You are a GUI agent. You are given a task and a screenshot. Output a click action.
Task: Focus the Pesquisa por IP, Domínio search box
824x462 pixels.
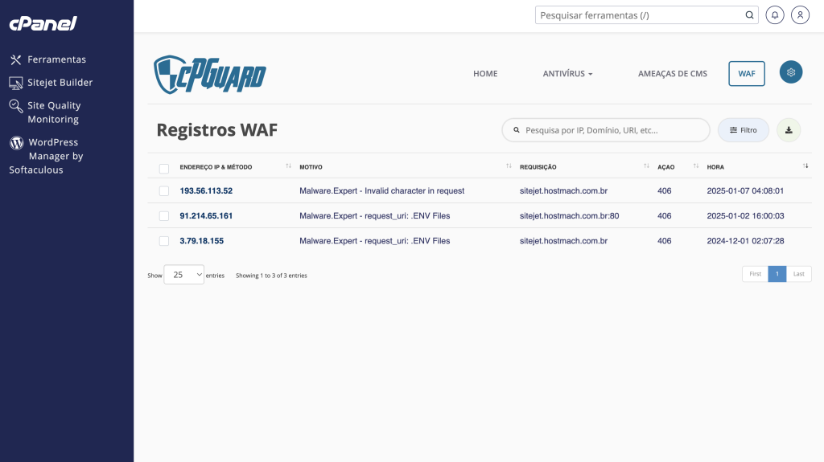606,130
